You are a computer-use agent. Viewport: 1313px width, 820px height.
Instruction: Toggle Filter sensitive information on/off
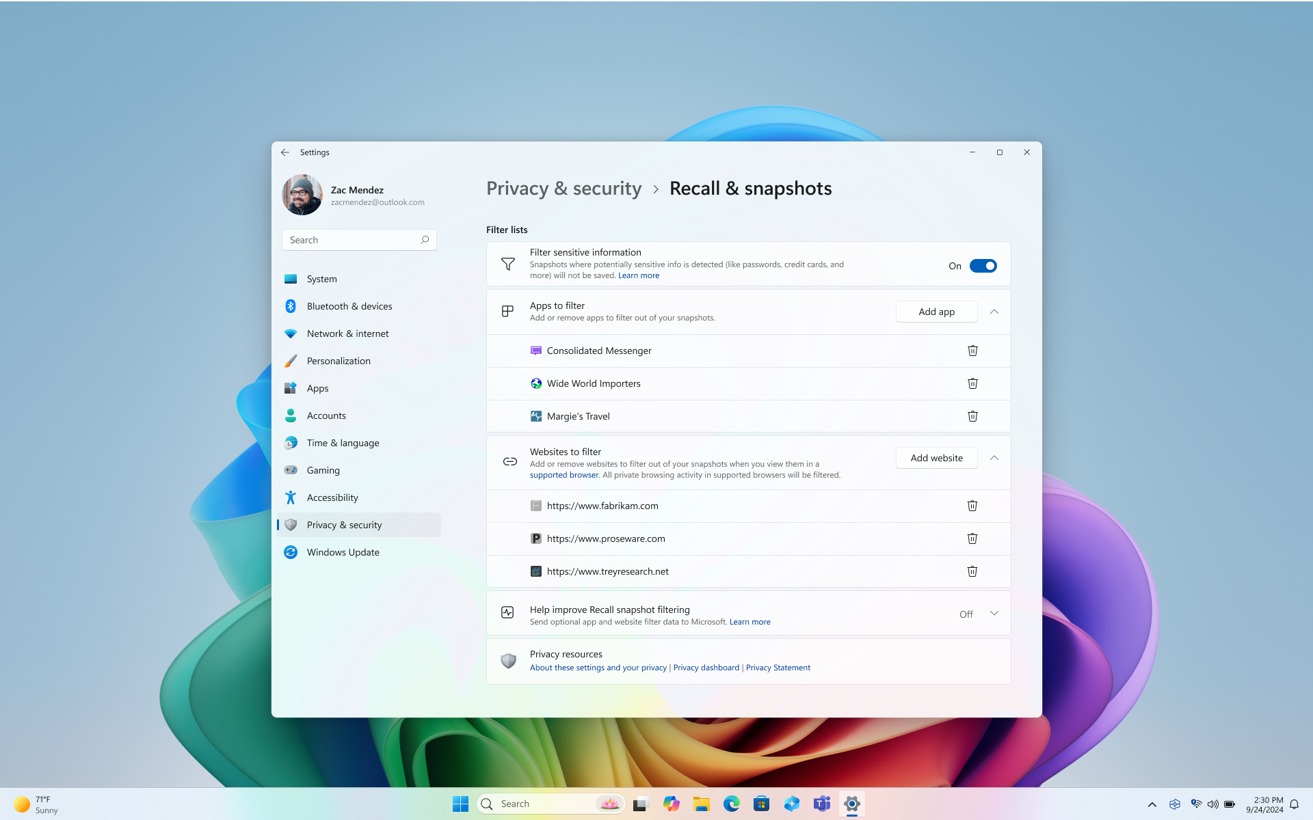tap(983, 265)
